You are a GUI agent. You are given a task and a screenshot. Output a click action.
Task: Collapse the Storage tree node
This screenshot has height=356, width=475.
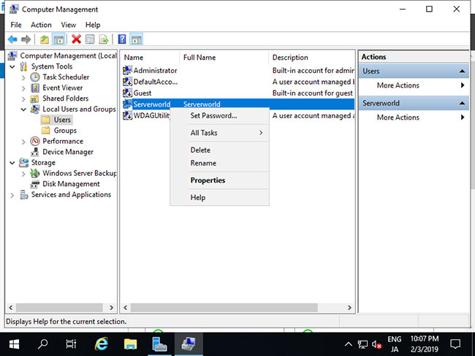pos(12,163)
